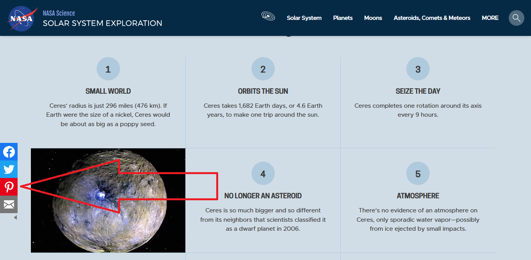
Task: Go to the Solar System page
Action: (304, 18)
